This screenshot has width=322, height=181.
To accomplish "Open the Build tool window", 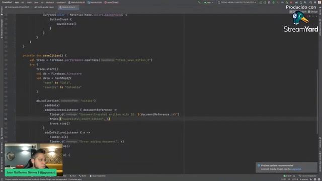I will tap(83, 176).
